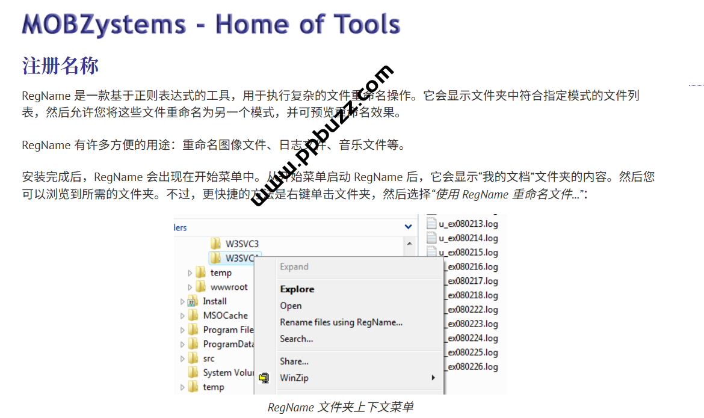Click the WinZip icon in context menu
The image size is (704, 418).
click(264, 378)
